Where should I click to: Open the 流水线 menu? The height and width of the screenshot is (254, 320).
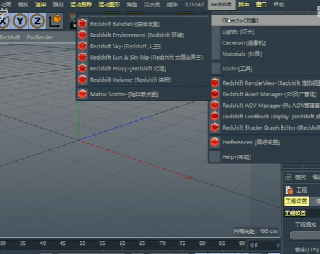152,4
